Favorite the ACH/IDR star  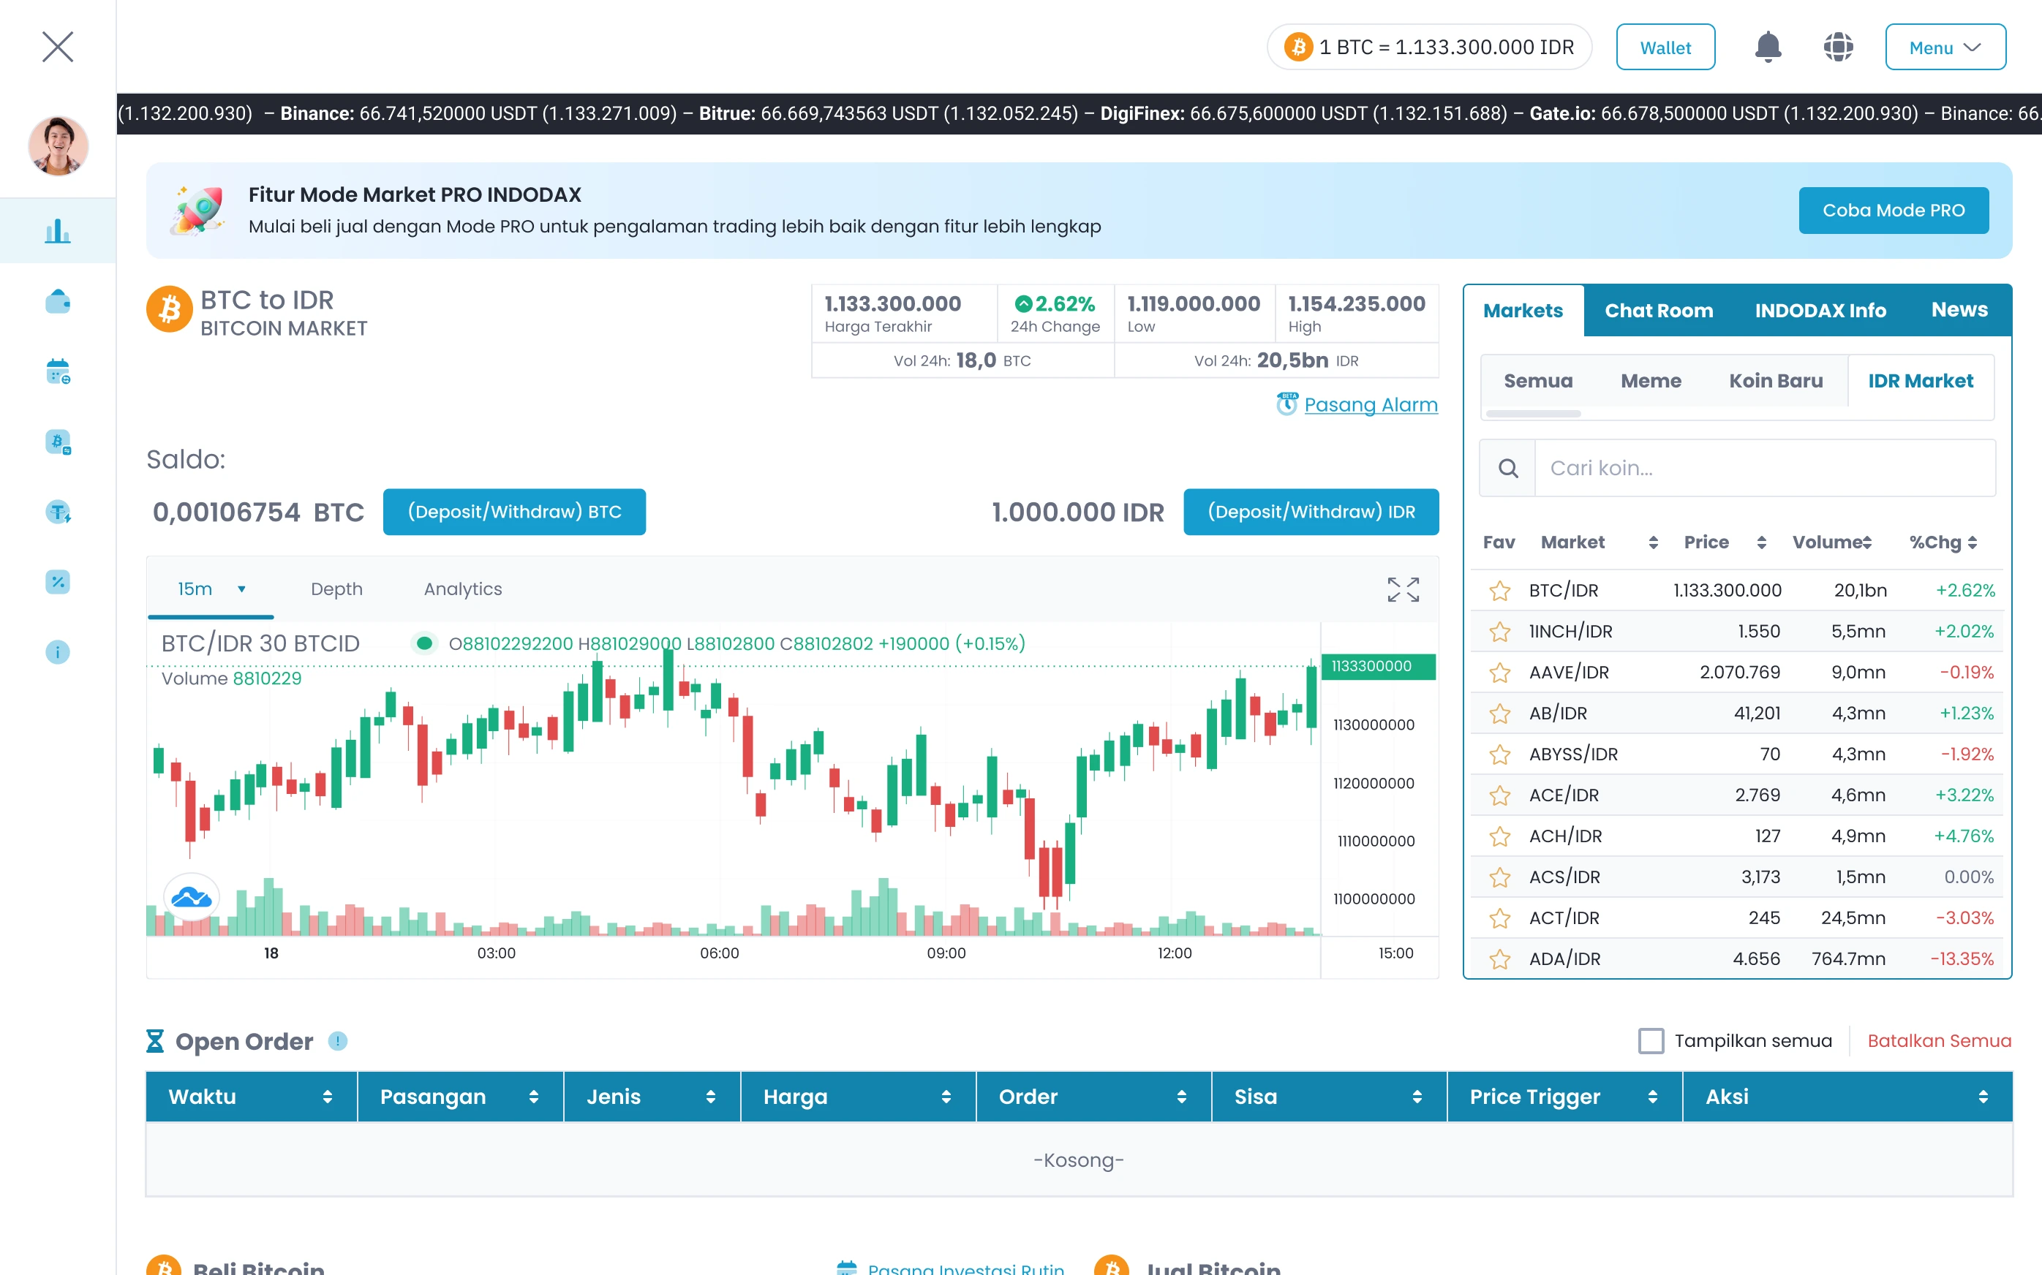(1499, 836)
